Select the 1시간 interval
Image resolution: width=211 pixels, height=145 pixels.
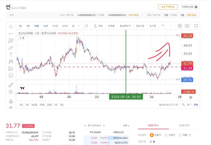tap(55, 26)
